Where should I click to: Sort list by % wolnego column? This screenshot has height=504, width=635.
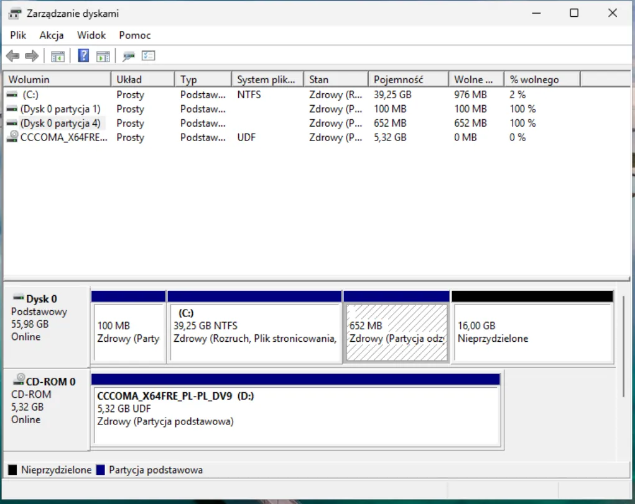pos(541,80)
